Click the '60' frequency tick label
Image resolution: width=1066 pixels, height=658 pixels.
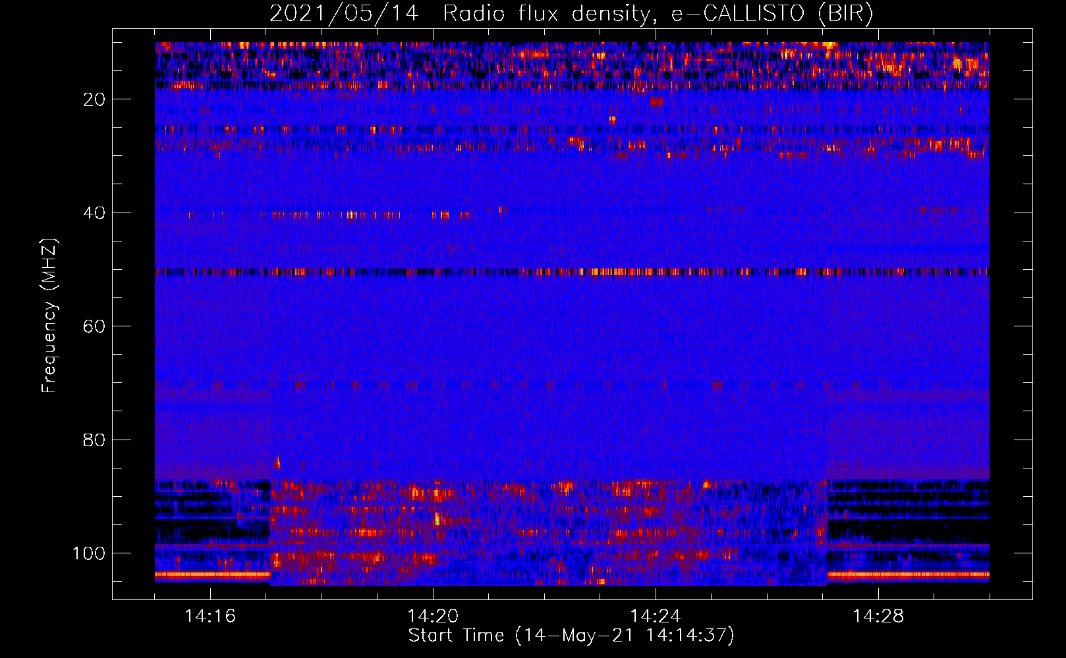coord(95,326)
